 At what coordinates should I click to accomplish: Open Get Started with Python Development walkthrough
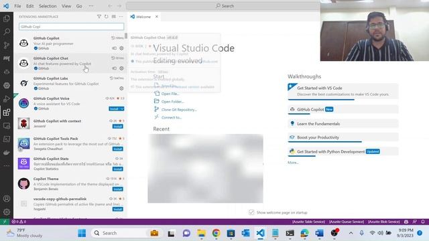(343, 152)
